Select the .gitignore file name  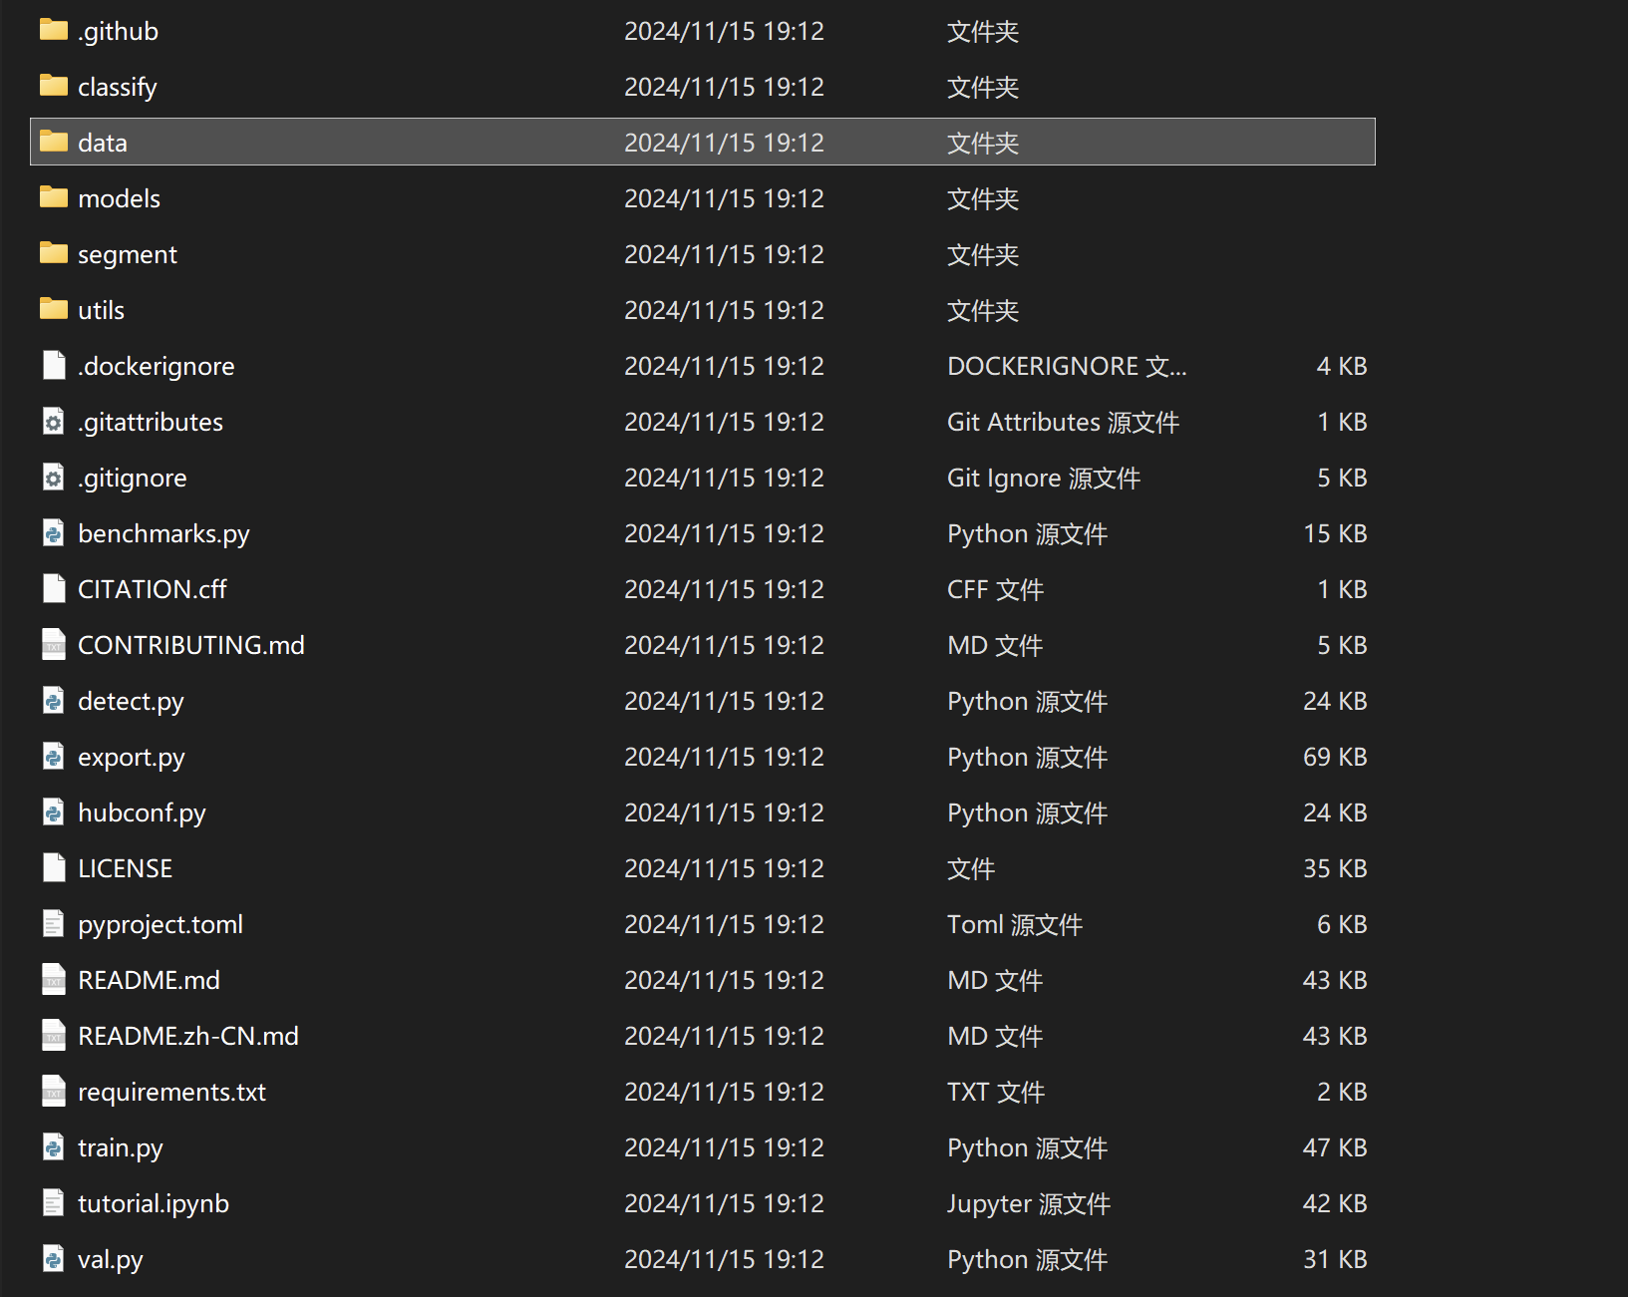coord(132,479)
